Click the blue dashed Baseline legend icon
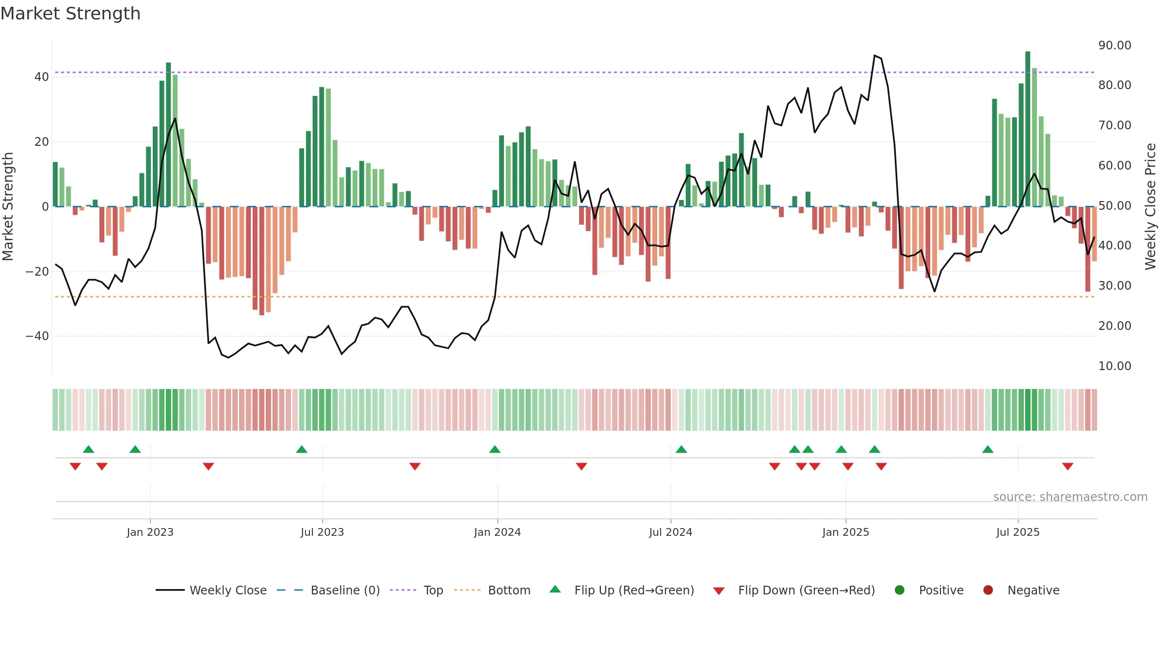Image resolution: width=1164 pixels, height=654 pixels. coord(290,590)
